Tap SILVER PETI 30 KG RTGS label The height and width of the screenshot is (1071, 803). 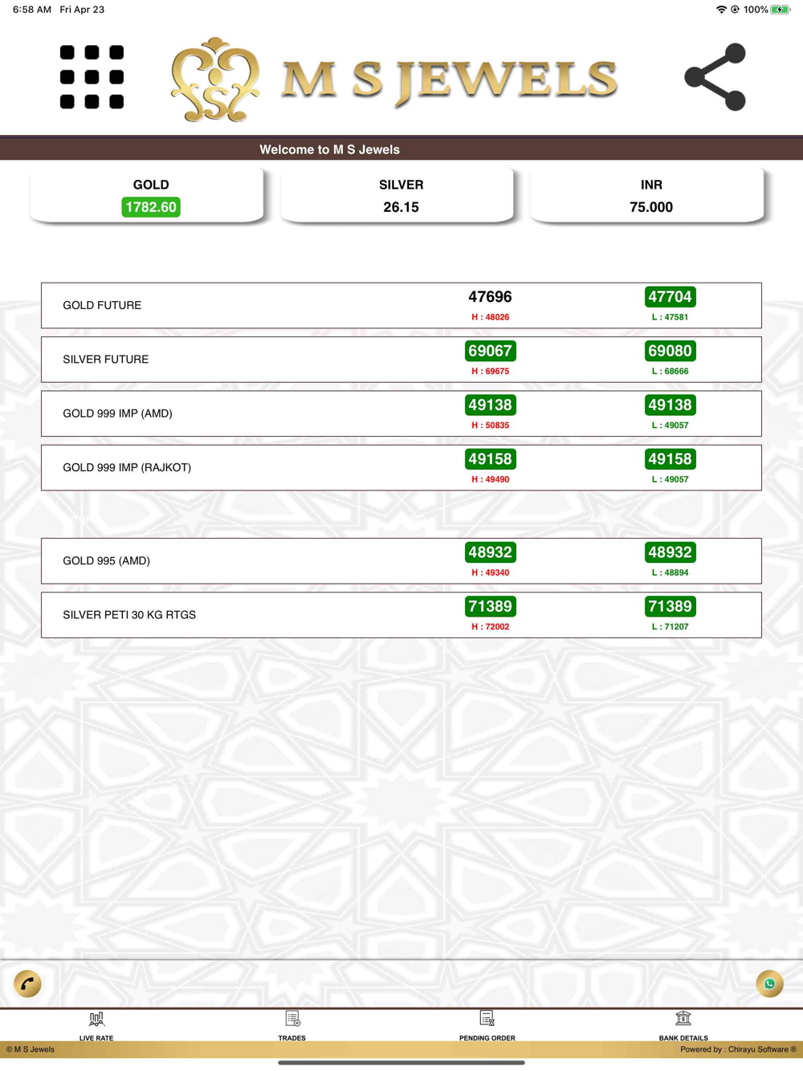coord(129,615)
